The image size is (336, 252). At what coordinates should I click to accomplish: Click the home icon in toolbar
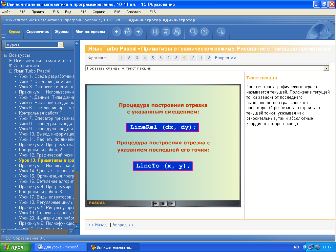[127, 32]
